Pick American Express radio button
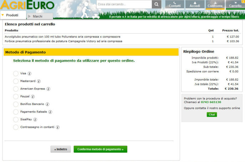Viewport: 245px width, 162px height. pos(16,89)
